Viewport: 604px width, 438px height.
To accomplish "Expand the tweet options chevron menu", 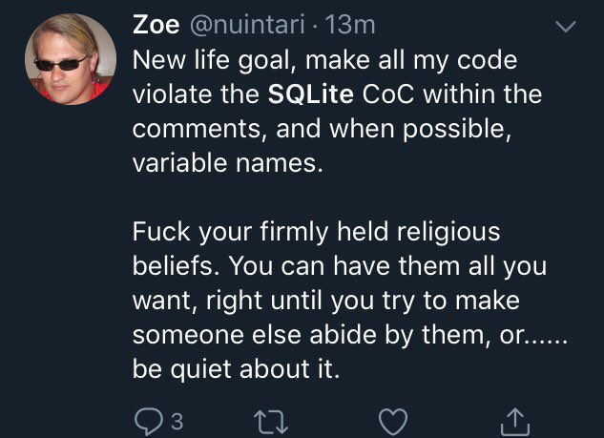I will point(566,26).
